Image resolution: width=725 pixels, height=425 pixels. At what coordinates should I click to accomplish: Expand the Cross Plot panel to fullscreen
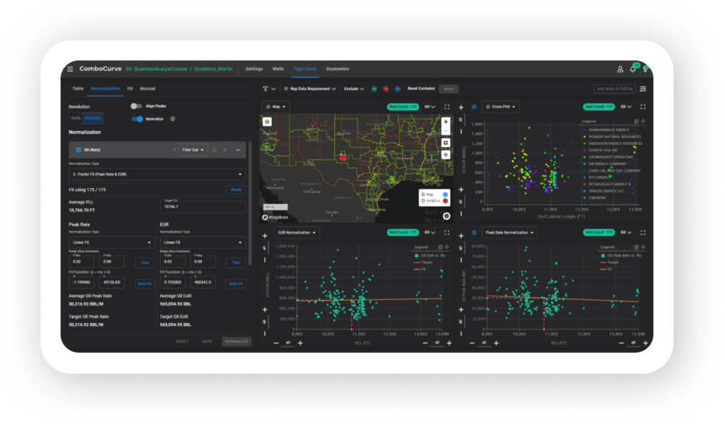[x=643, y=107]
